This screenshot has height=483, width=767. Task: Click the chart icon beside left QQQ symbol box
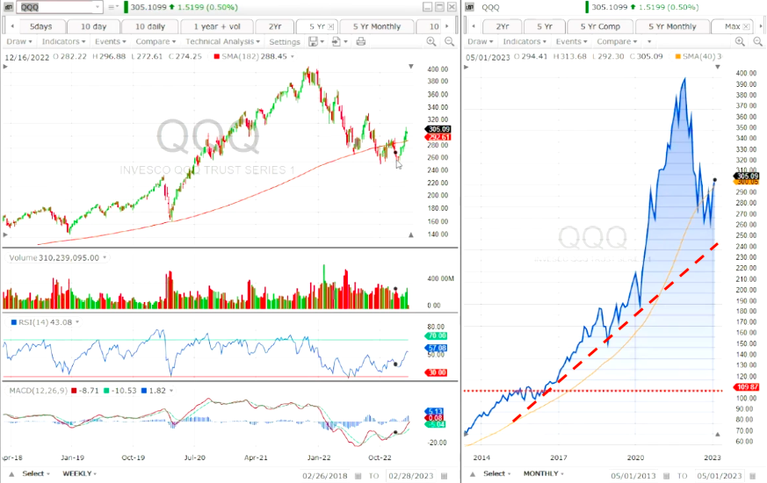point(8,7)
